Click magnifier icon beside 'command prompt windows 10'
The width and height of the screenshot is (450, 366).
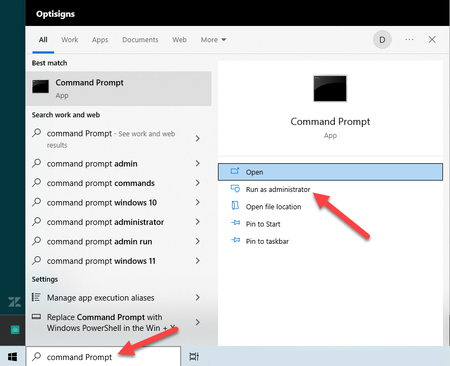(x=36, y=202)
